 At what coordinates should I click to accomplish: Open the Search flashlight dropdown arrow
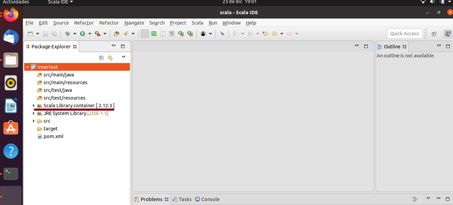click(x=133, y=34)
